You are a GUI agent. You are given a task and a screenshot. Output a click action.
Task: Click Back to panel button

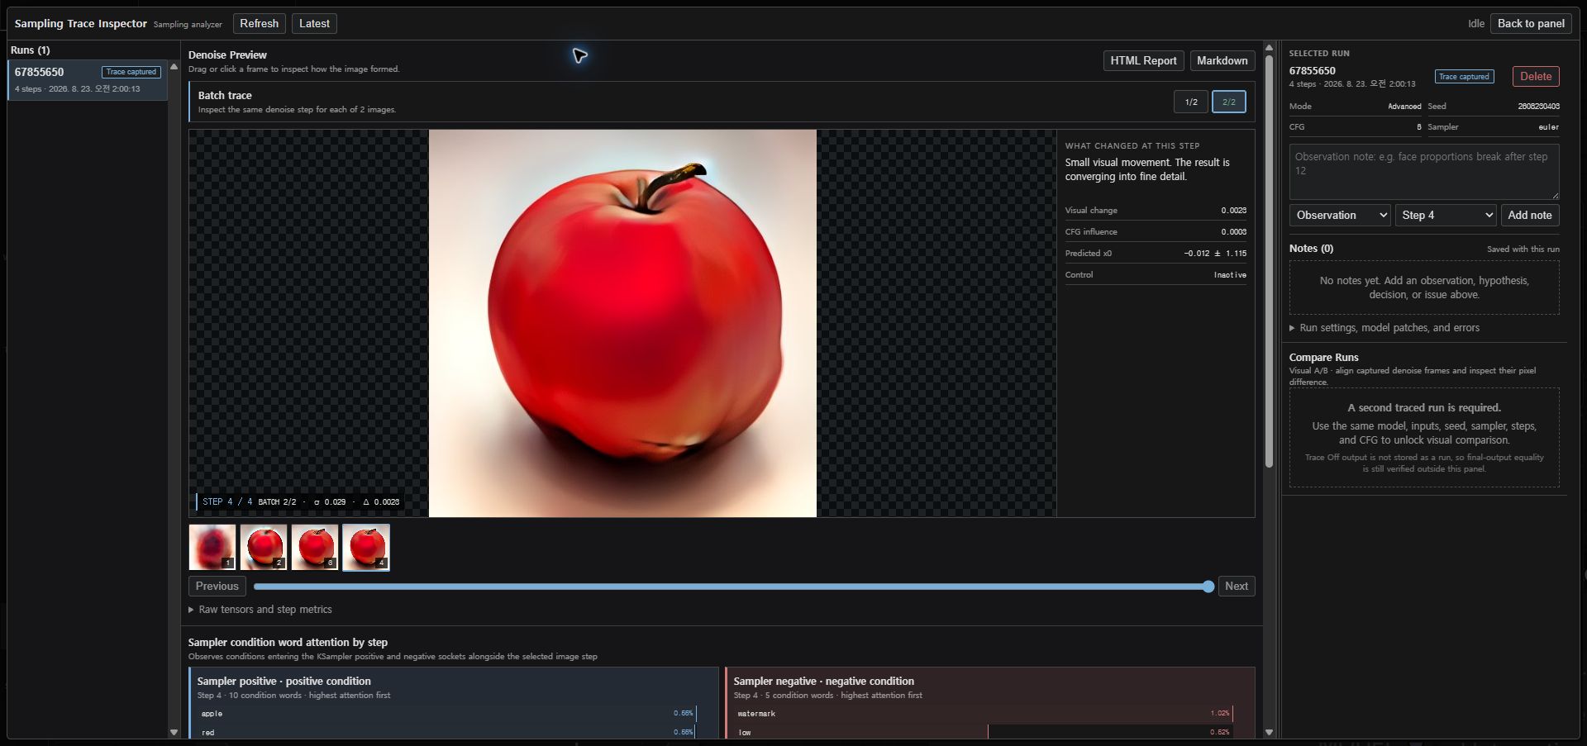click(1531, 24)
